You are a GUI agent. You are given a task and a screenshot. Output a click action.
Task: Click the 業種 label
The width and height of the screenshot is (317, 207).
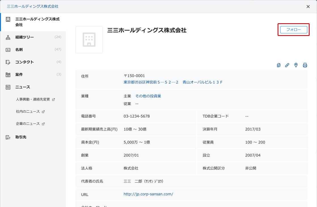coord(85,96)
